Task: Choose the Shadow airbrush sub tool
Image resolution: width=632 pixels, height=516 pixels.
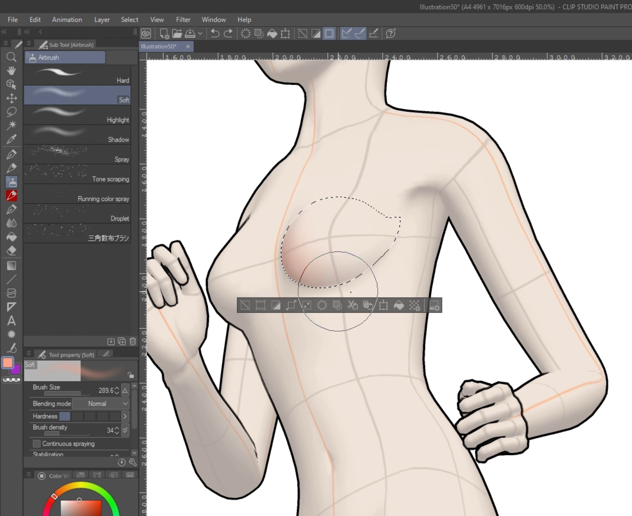Action: pyautogui.click(x=77, y=135)
